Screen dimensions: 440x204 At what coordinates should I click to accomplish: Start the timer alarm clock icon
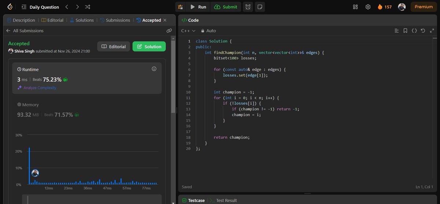[x=248, y=7]
